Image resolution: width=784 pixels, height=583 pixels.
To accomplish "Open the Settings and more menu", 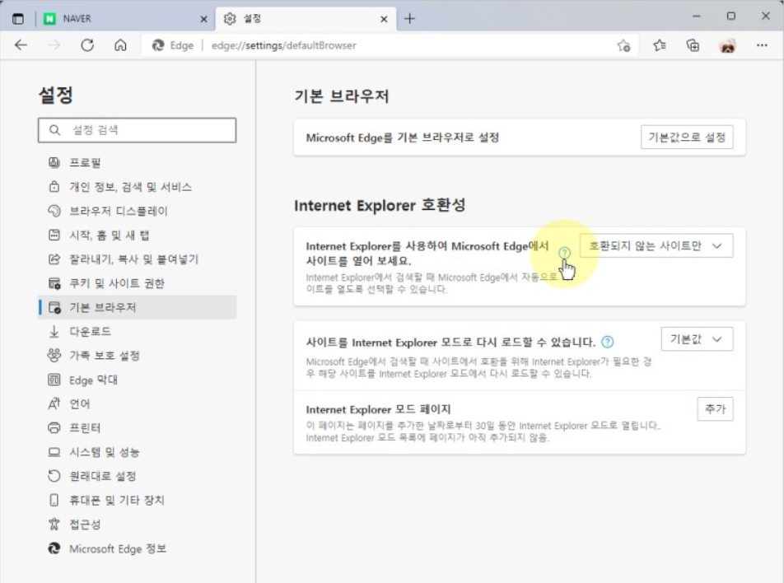I will (x=762, y=45).
